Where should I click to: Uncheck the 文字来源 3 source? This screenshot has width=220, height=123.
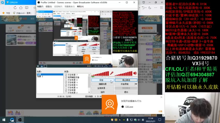tap(66, 83)
